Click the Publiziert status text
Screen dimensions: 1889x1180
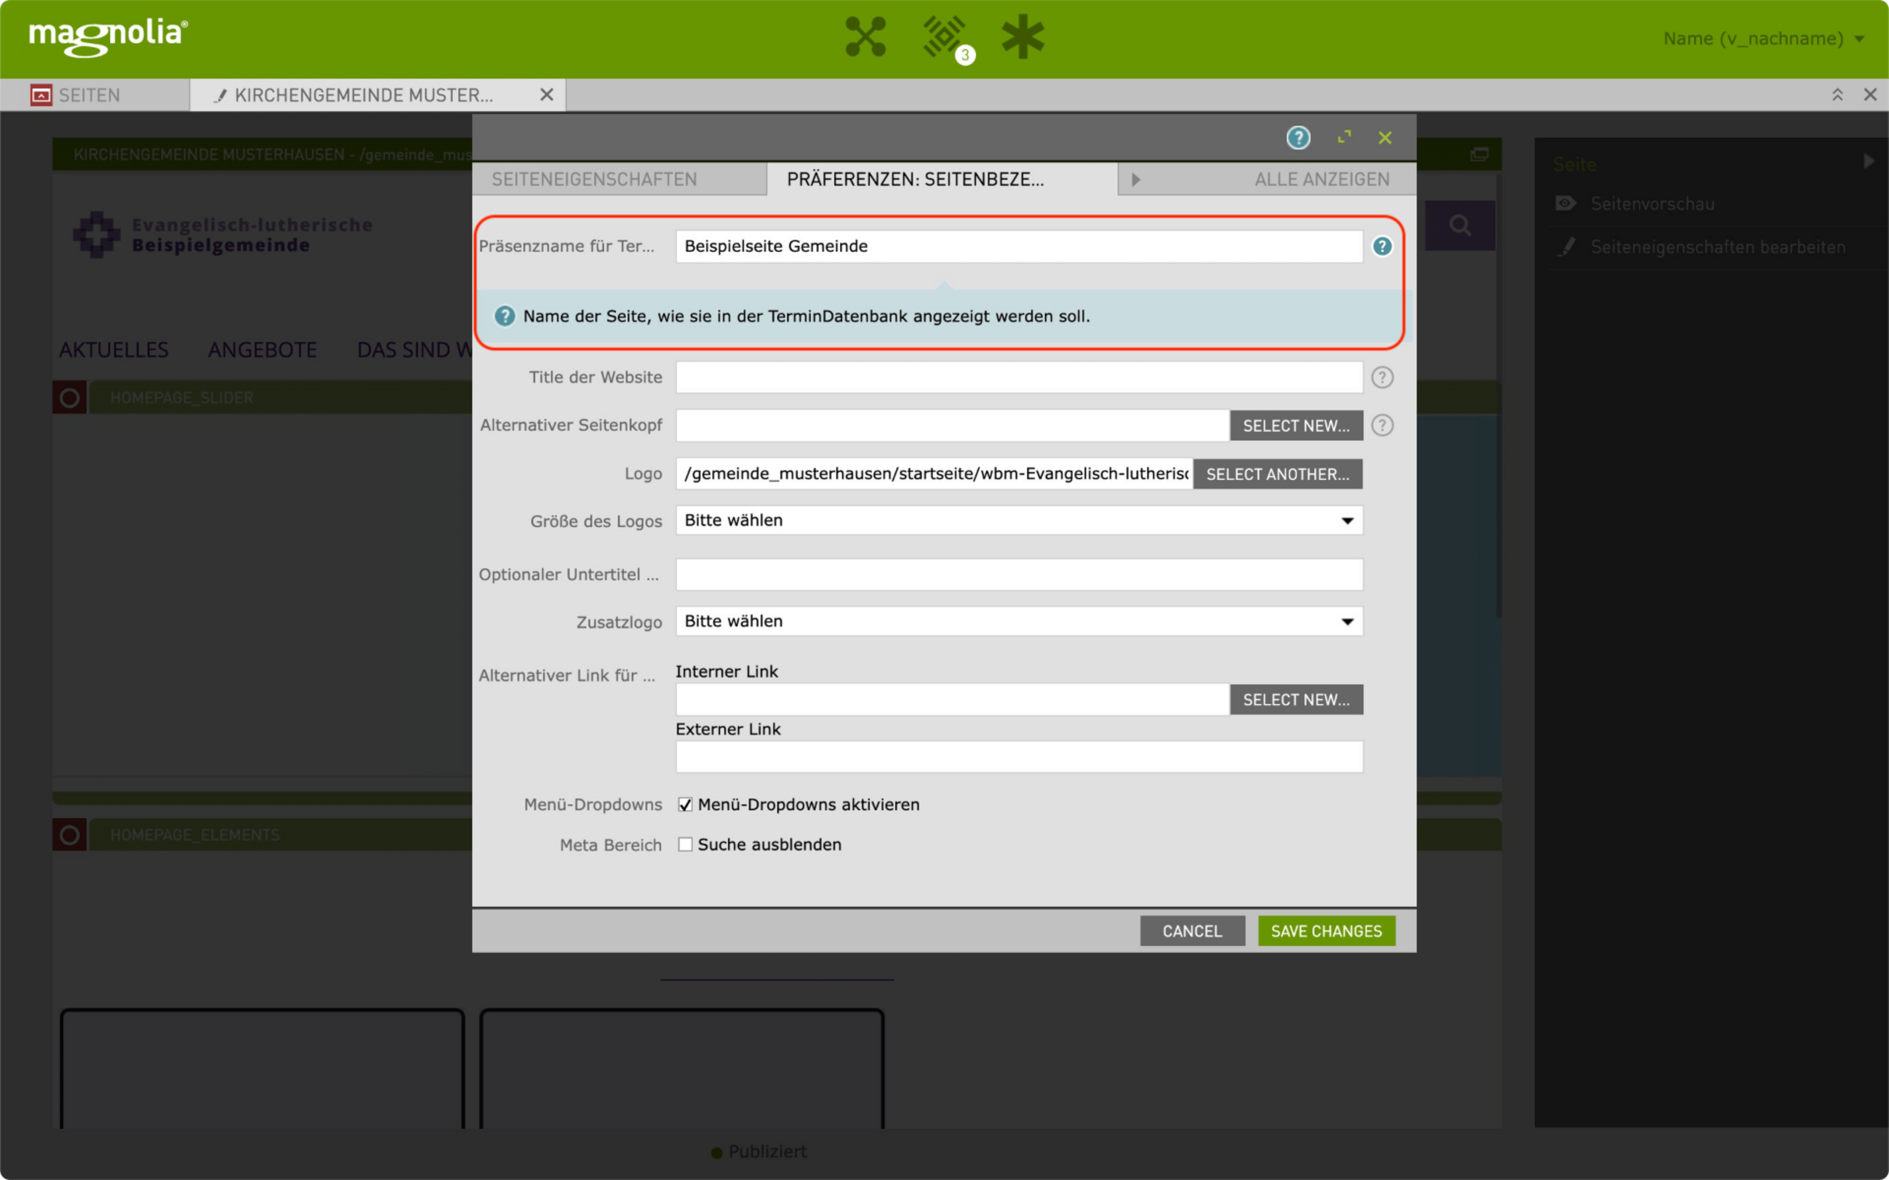[767, 1152]
